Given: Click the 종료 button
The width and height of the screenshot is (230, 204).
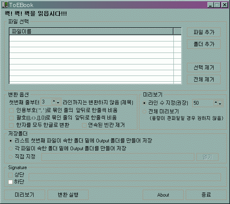Looking at the screenshot, I should (x=206, y=195).
